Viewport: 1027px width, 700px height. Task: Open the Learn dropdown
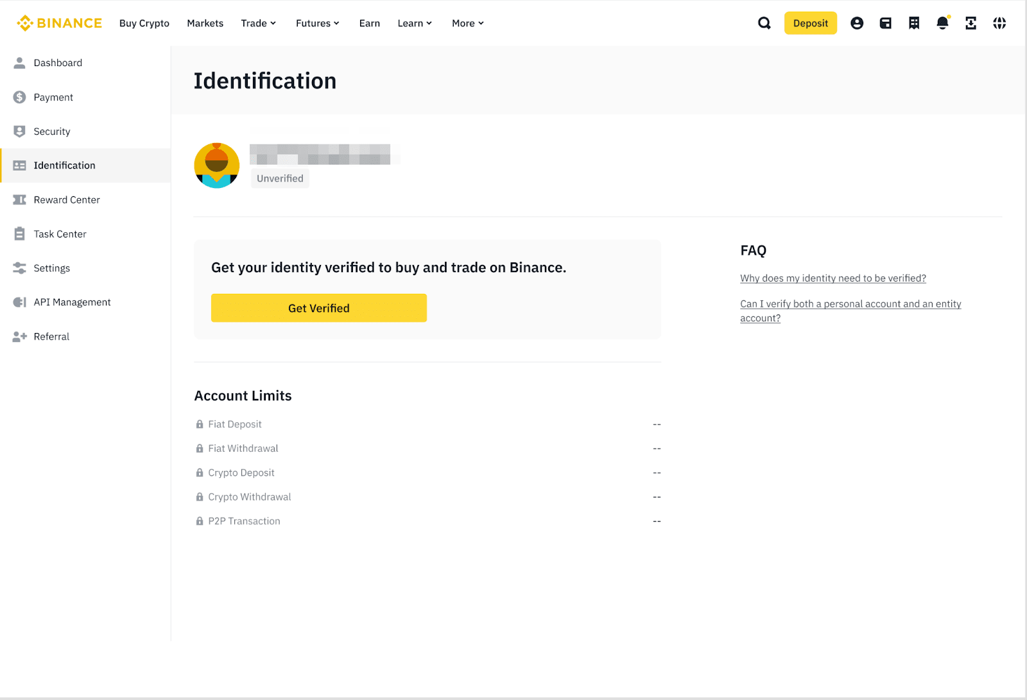click(414, 23)
